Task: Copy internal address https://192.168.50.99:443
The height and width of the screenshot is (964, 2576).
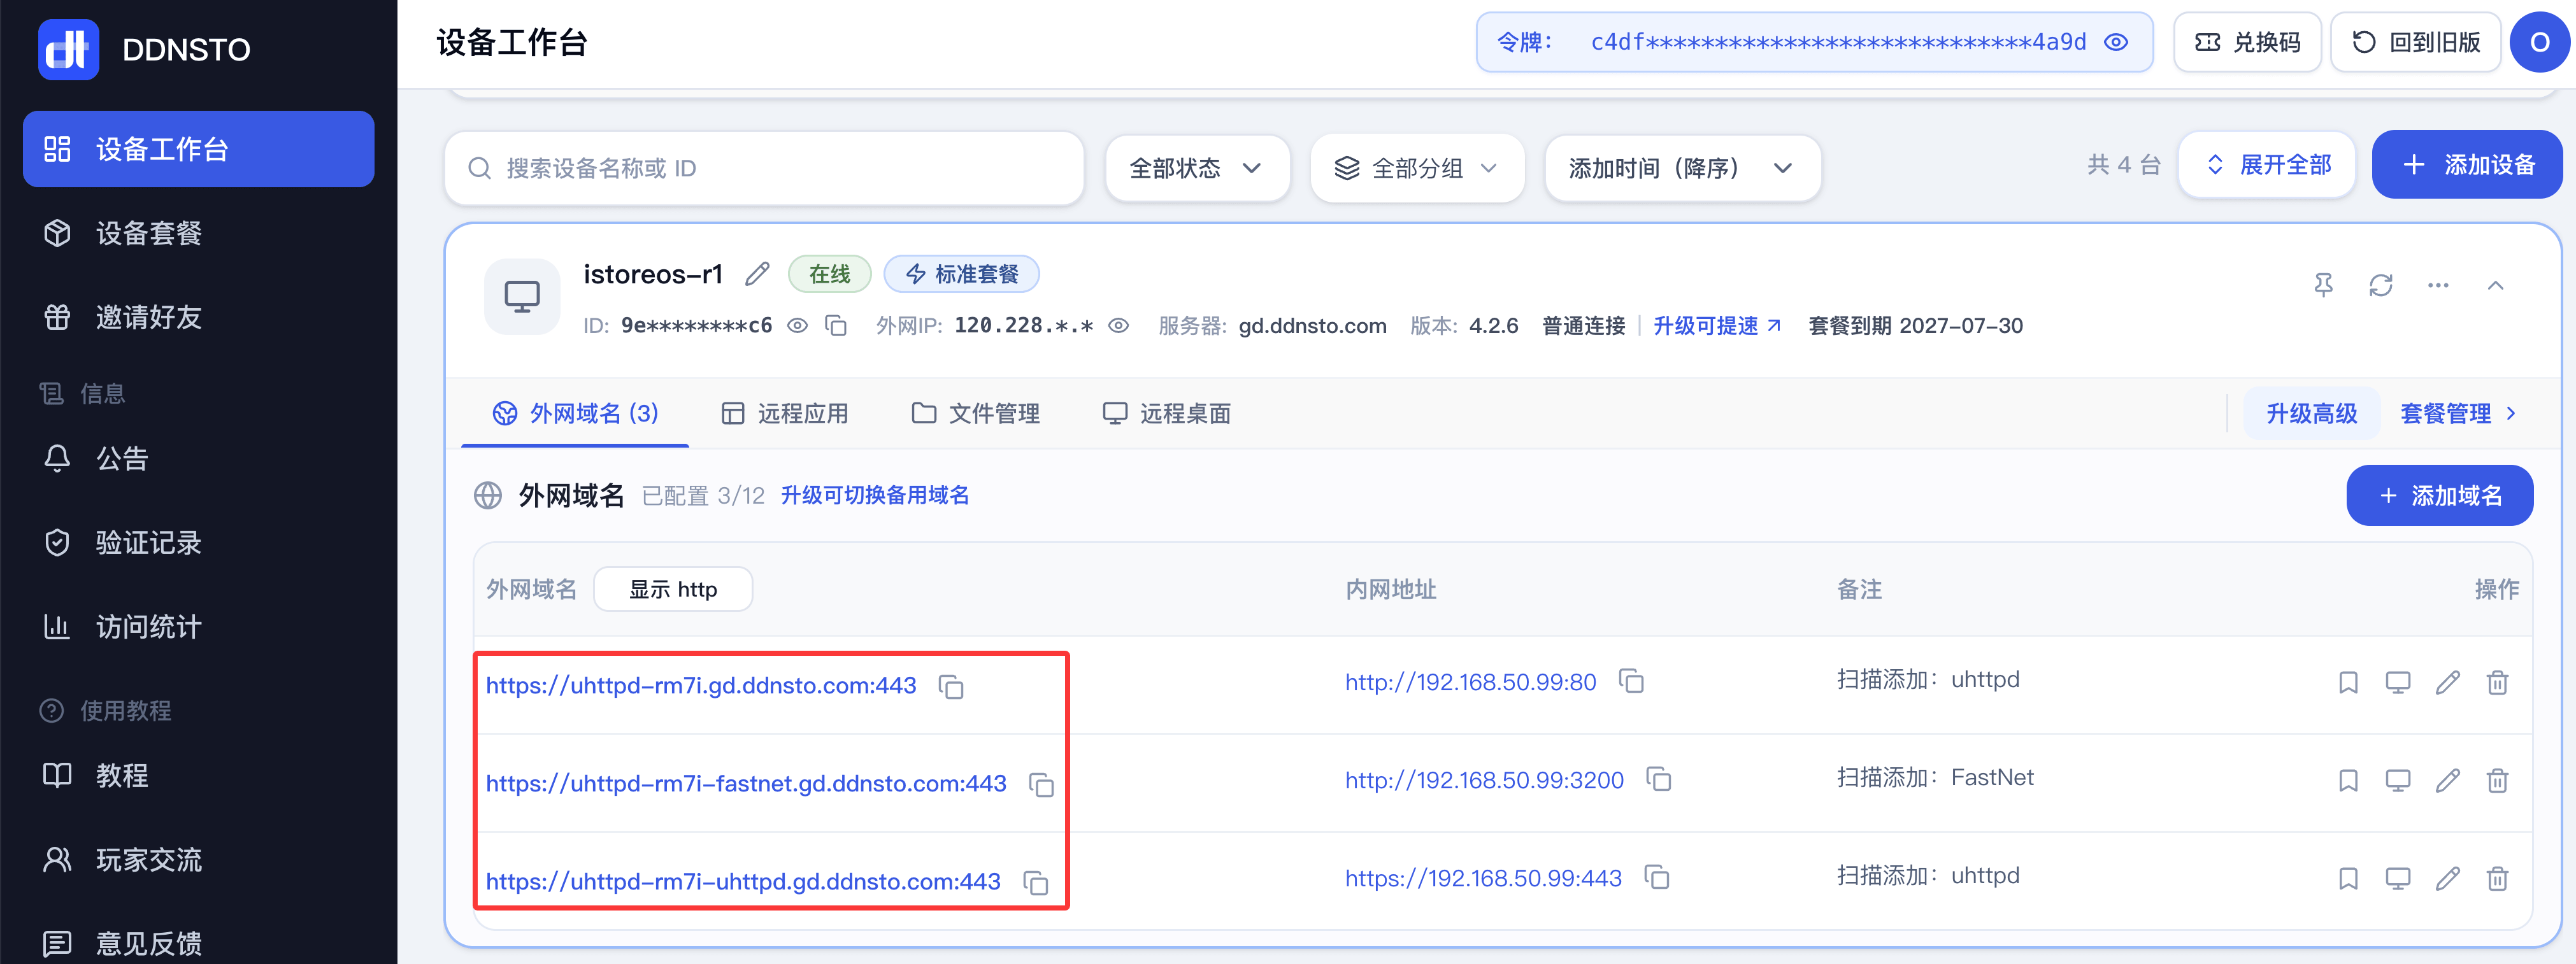Action: [x=1656, y=877]
